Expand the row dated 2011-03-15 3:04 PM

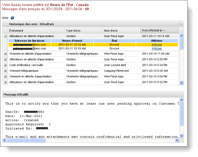[x=5, y=77]
